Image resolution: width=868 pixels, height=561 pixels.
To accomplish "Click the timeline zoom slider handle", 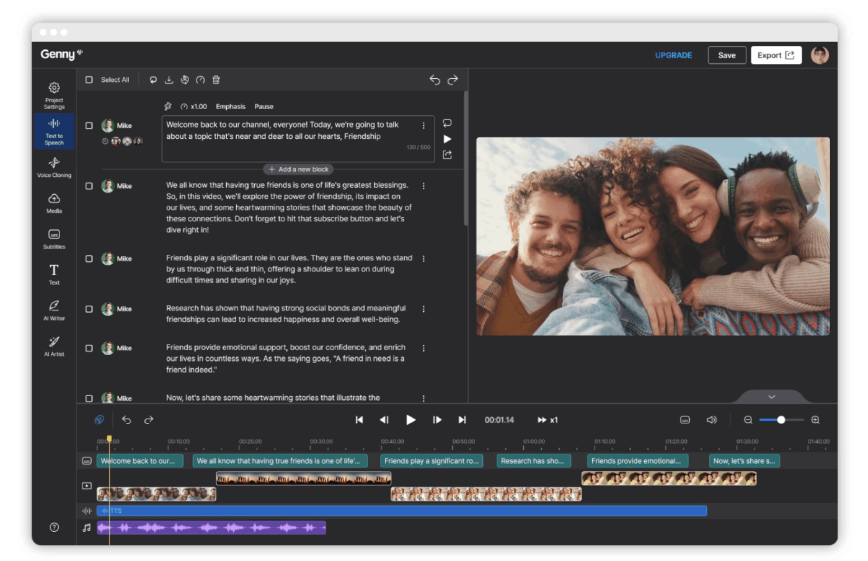I will click(781, 420).
